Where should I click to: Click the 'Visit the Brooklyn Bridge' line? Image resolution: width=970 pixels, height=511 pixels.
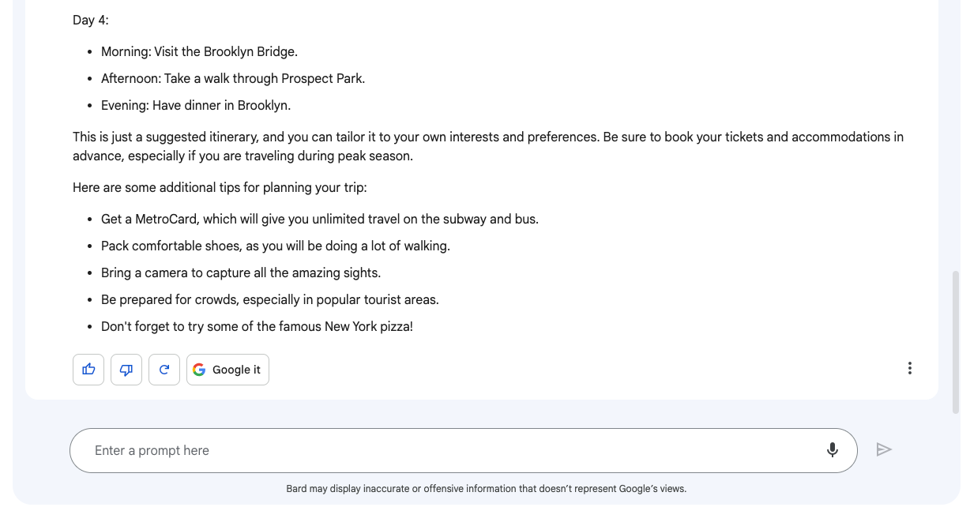pyautogui.click(x=199, y=51)
